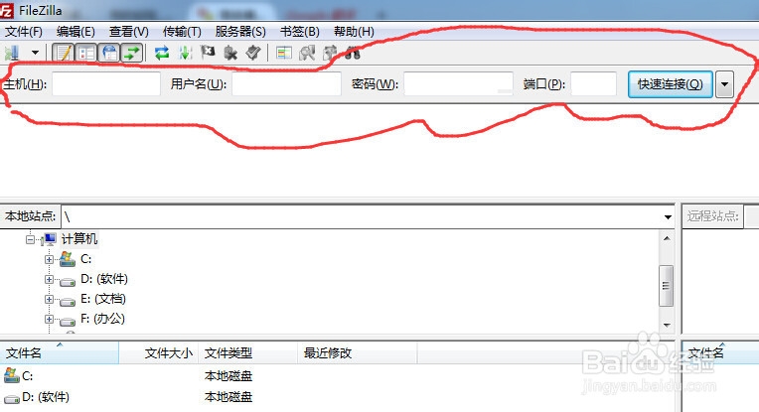The width and height of the screenshot is (759, 412).
Task: Click the FileZilla title bar logo
Action: tap(6, 10)
